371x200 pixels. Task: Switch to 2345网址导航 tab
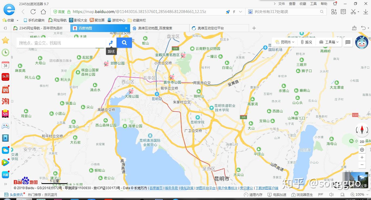[x=40, y=28]
